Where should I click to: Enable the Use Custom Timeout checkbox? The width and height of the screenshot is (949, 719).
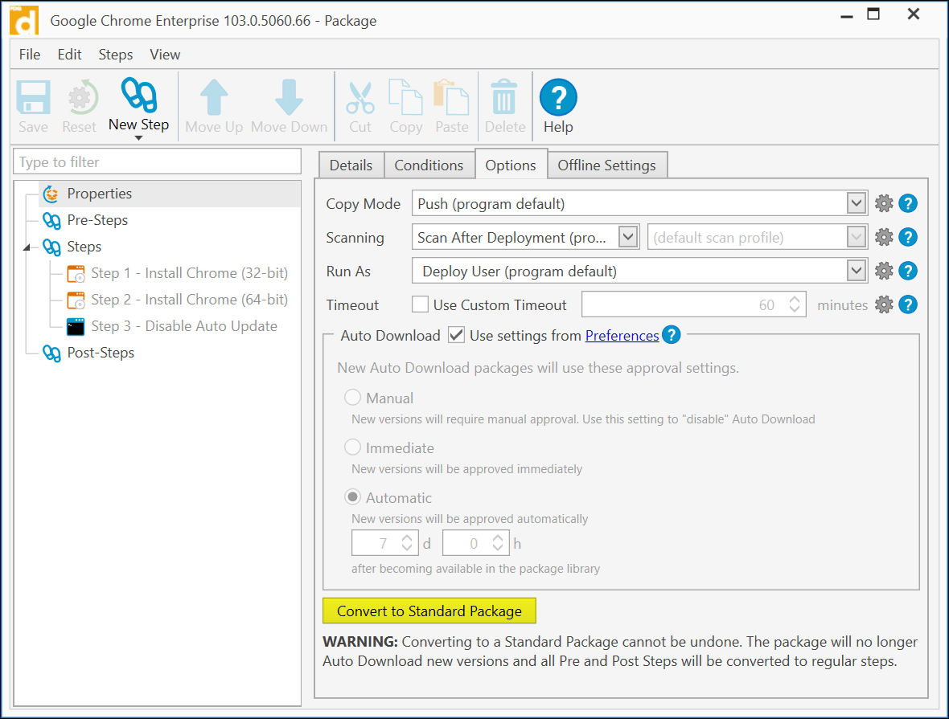[x=420, y=305]
